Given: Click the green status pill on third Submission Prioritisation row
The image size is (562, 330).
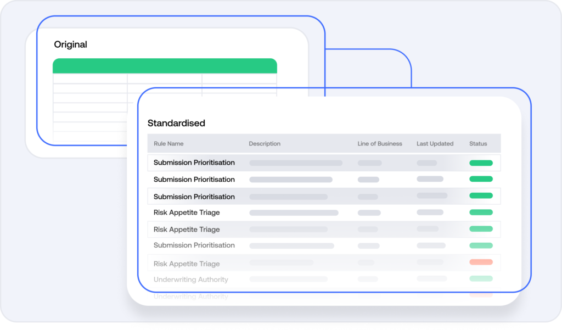Looking at the screenshot, I should [x=481, y=195].
